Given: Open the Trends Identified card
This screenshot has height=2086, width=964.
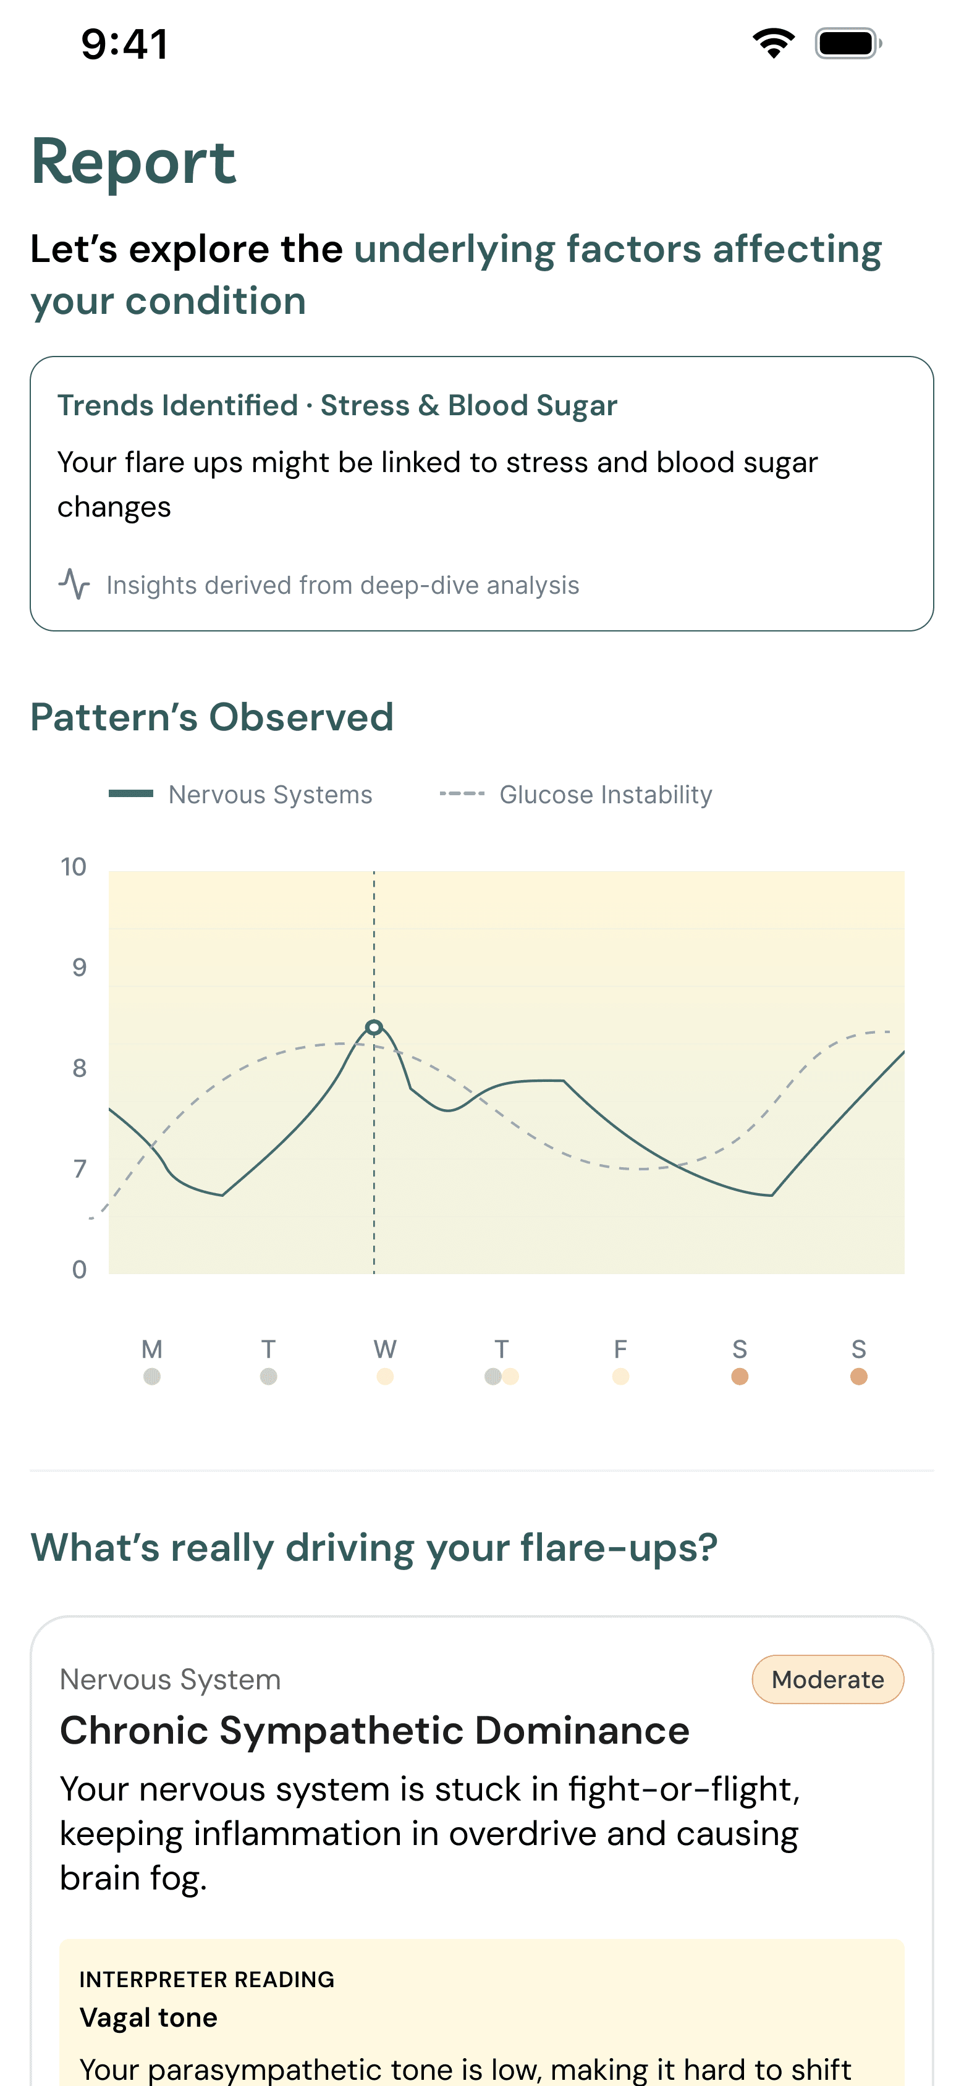Looking at the screenshot, I should [481, 493].
